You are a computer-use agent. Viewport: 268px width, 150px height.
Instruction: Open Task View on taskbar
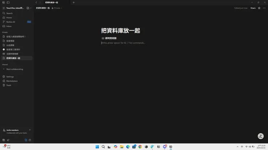pos(109,147)
